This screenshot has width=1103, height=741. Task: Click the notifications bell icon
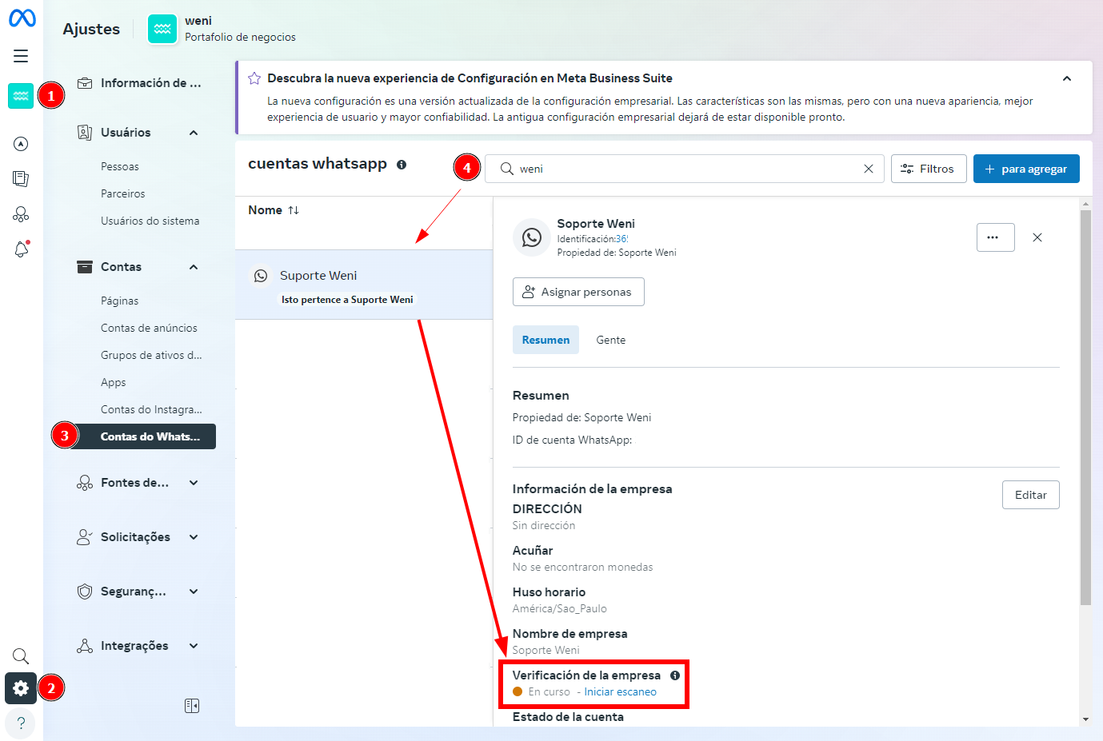22,249
